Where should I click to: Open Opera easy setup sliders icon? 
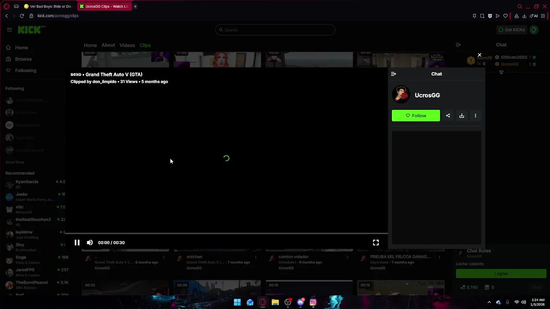point(543,16)
